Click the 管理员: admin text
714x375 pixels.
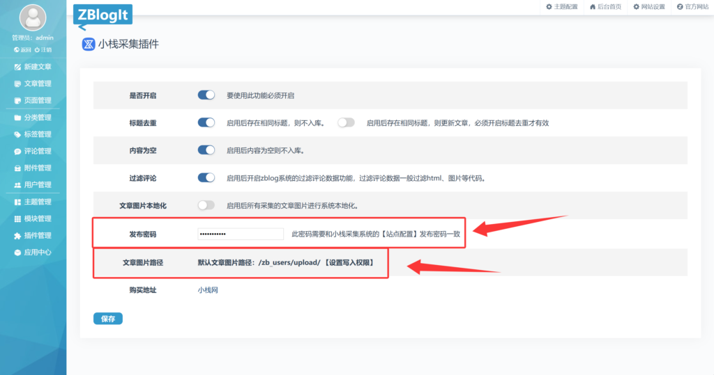(33, 38)
